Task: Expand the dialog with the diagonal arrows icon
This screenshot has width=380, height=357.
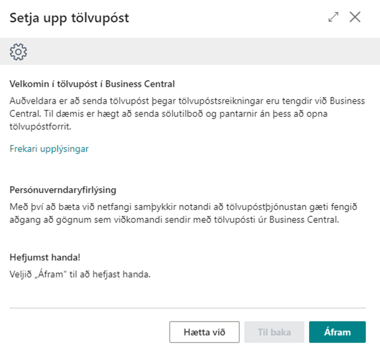Action: 333,17
